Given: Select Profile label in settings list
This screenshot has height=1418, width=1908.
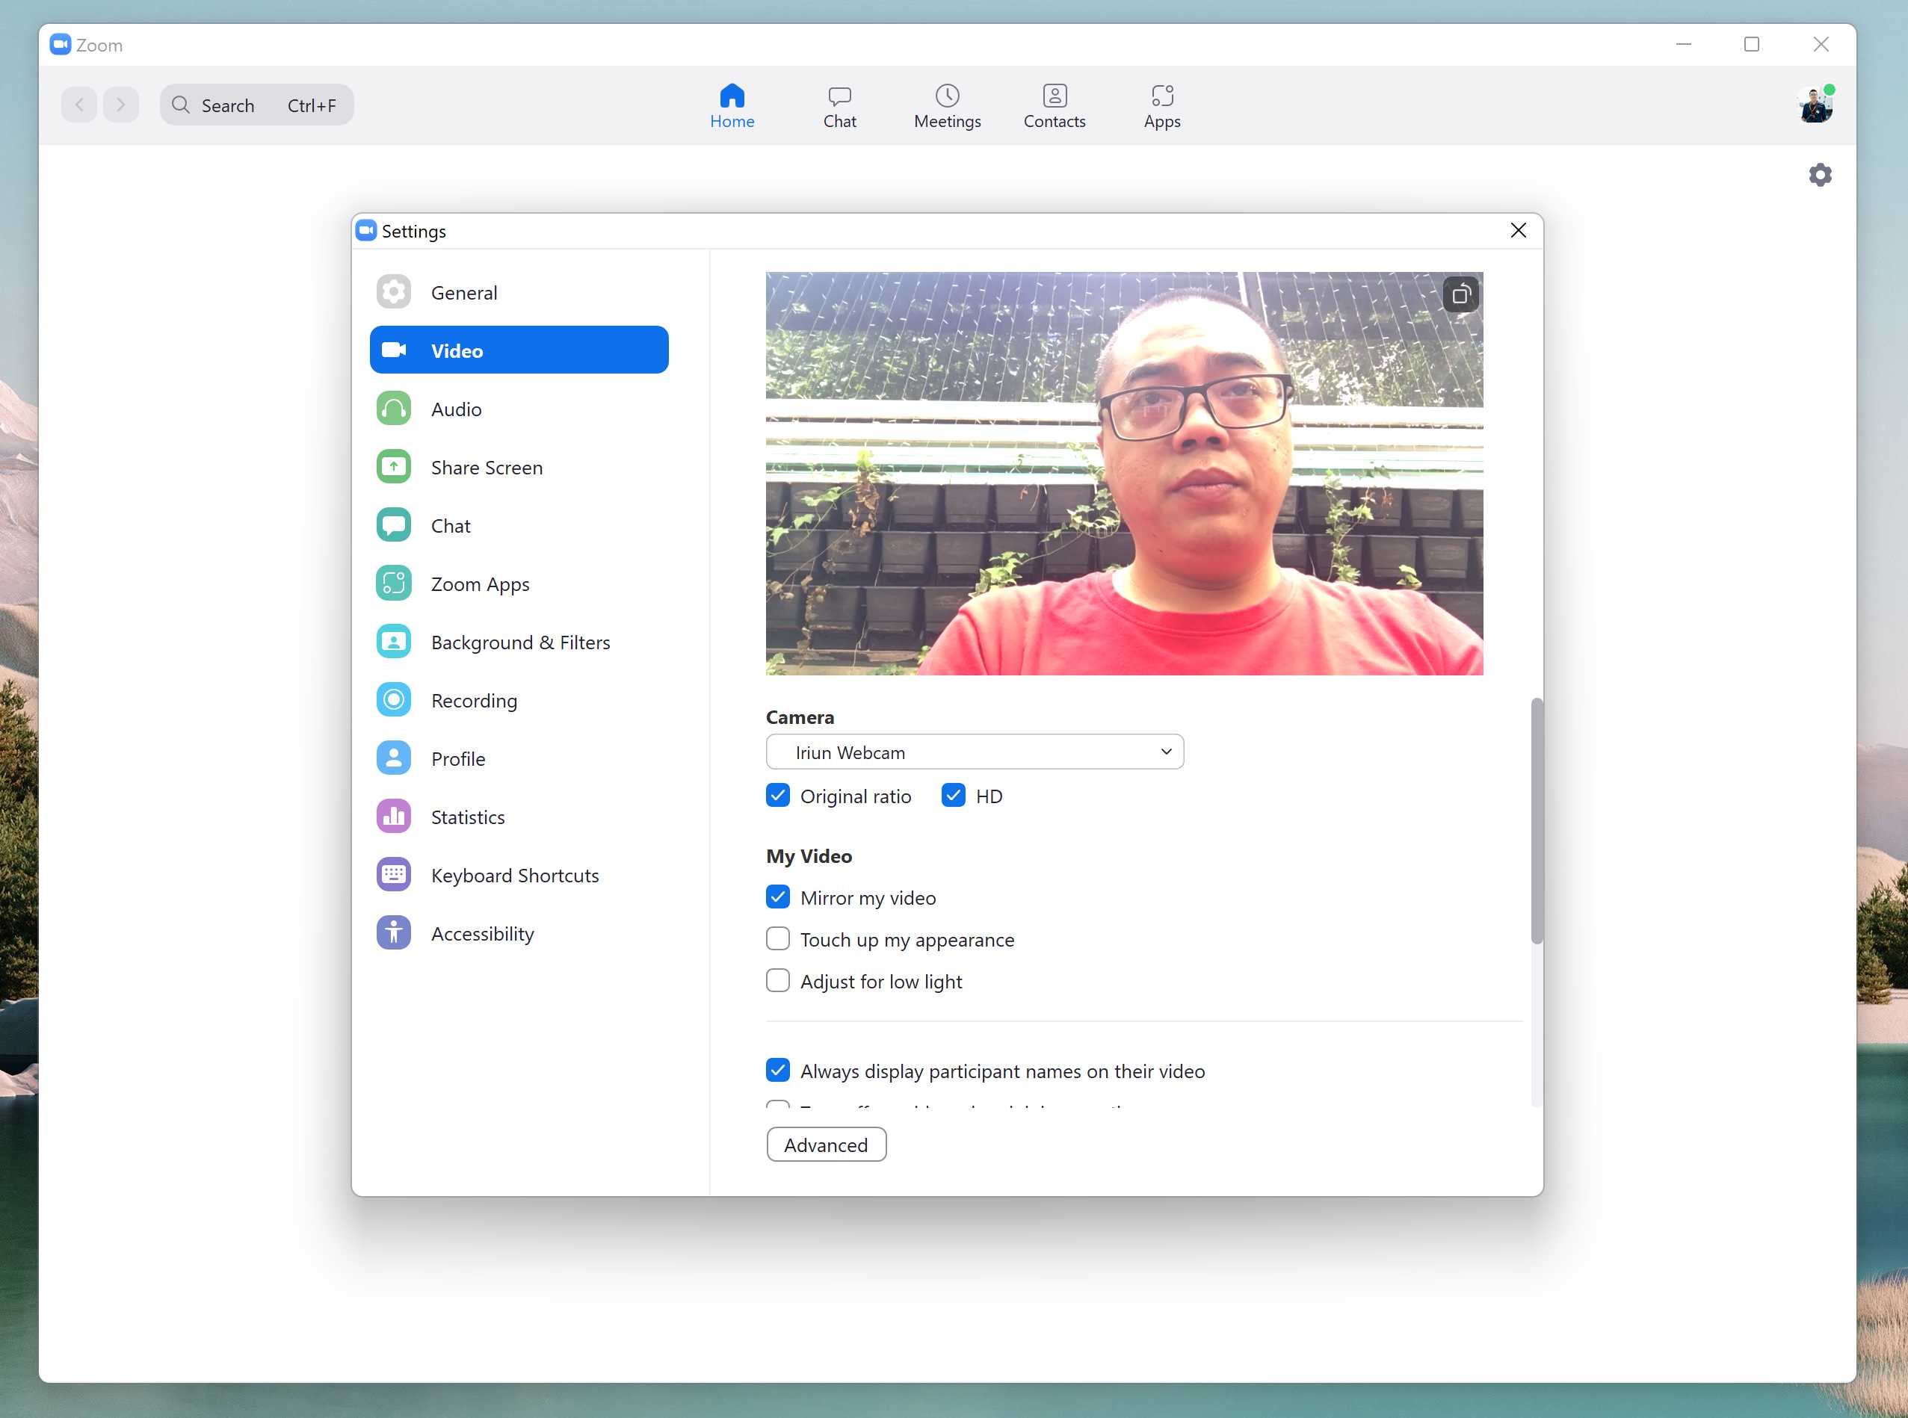Looking at the screenshot, I should click(459, 760).
